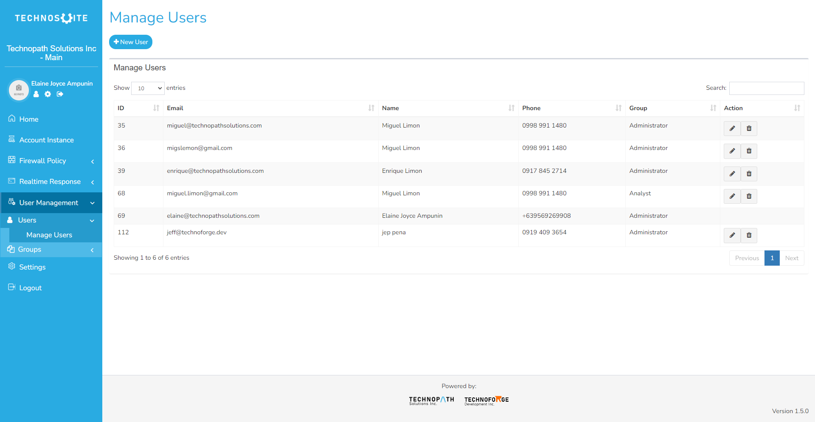The height and width of the screenshot is (422, 815).
Task: Toggle sorting on the Email column
Action: pyautogui.click(x=371, y=108)
